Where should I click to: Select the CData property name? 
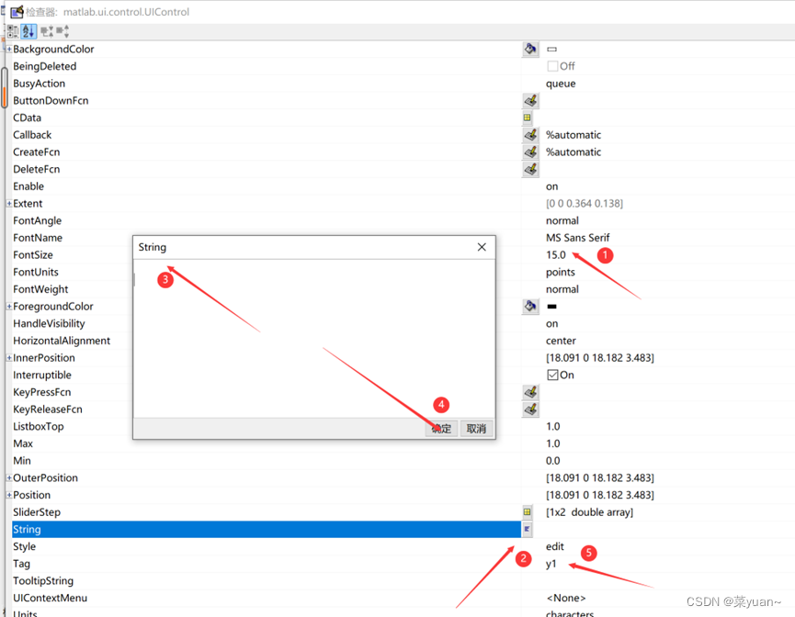(x=27, y=118)
